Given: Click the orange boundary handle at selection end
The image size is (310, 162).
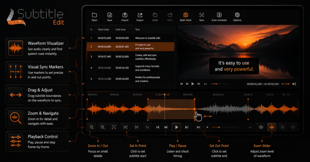Looking at the screenshot, I should (195, 109).
